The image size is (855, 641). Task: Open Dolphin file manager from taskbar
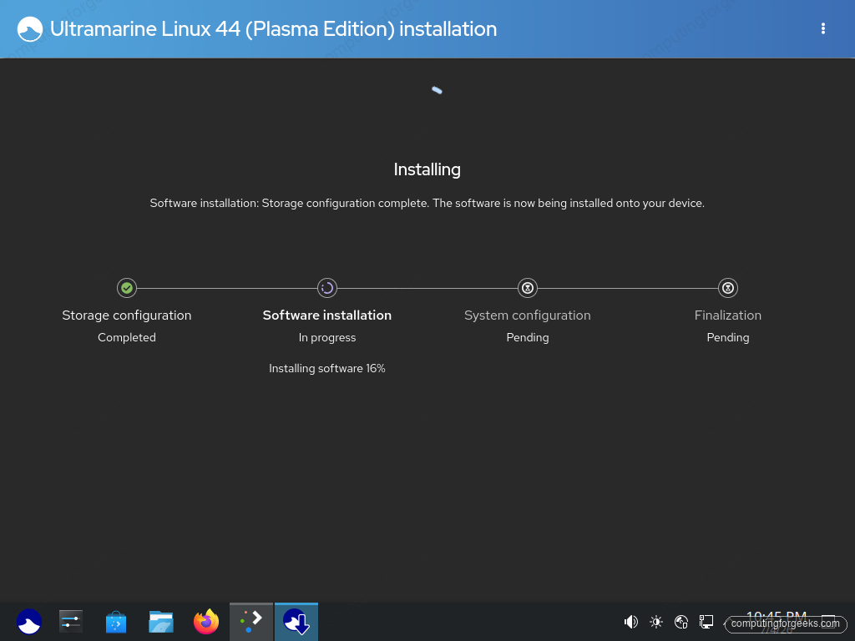(161, 622)
